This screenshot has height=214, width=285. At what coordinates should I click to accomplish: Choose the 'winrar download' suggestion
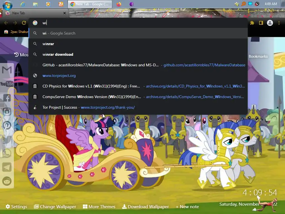click(x=138, y=54)
